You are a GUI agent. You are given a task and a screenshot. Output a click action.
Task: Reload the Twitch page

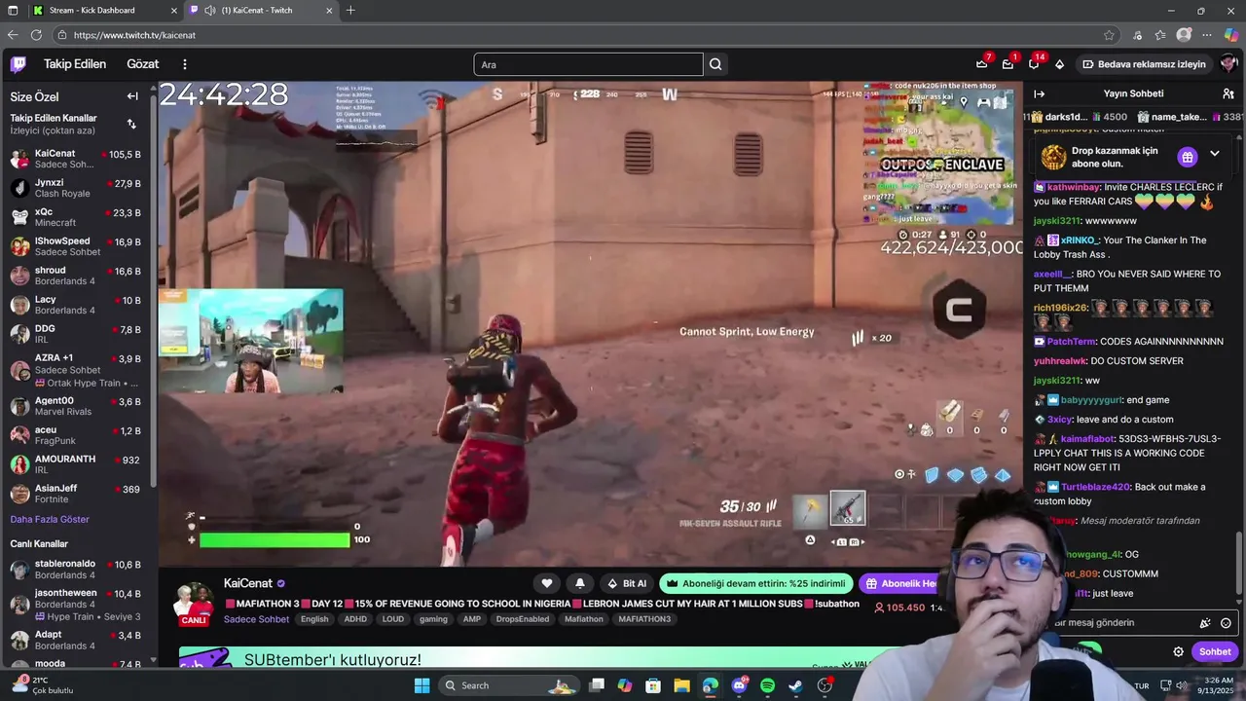36,35
